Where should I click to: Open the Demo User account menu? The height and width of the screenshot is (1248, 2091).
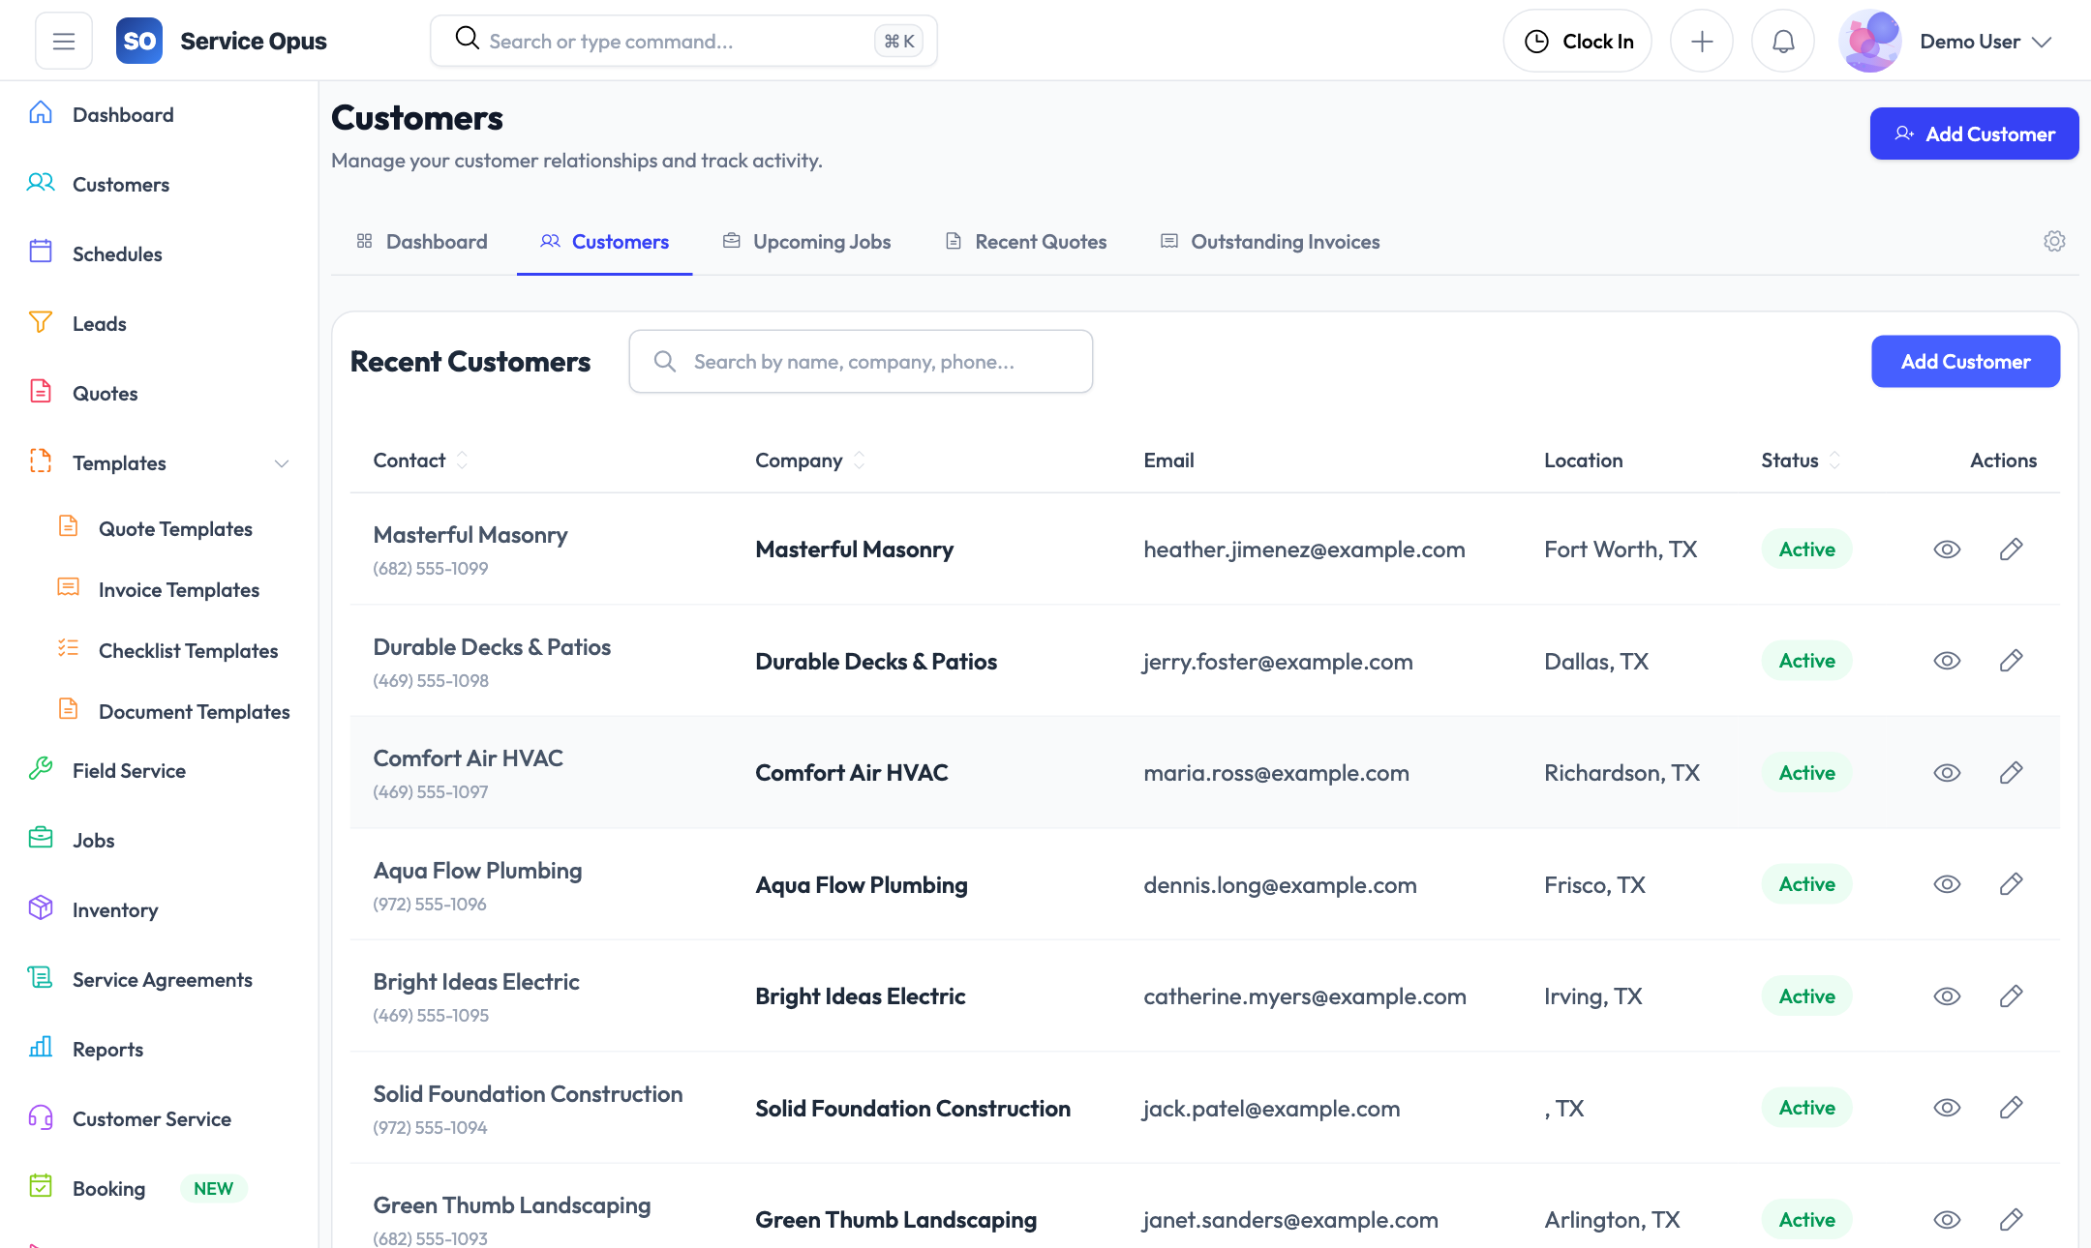point(1970,41)
